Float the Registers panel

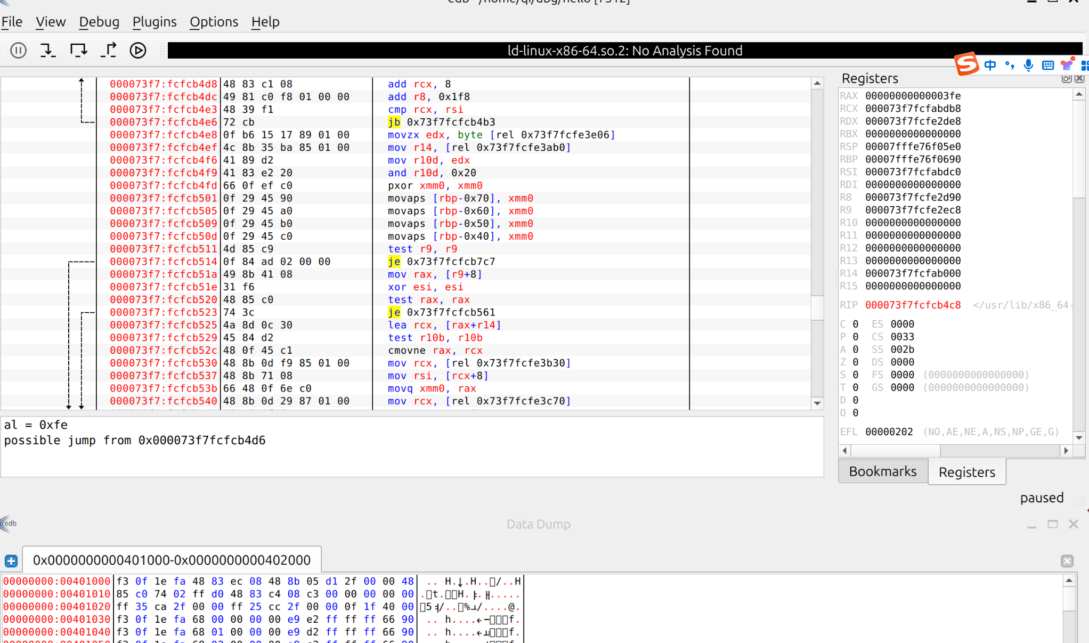(x=1066, y=79)
